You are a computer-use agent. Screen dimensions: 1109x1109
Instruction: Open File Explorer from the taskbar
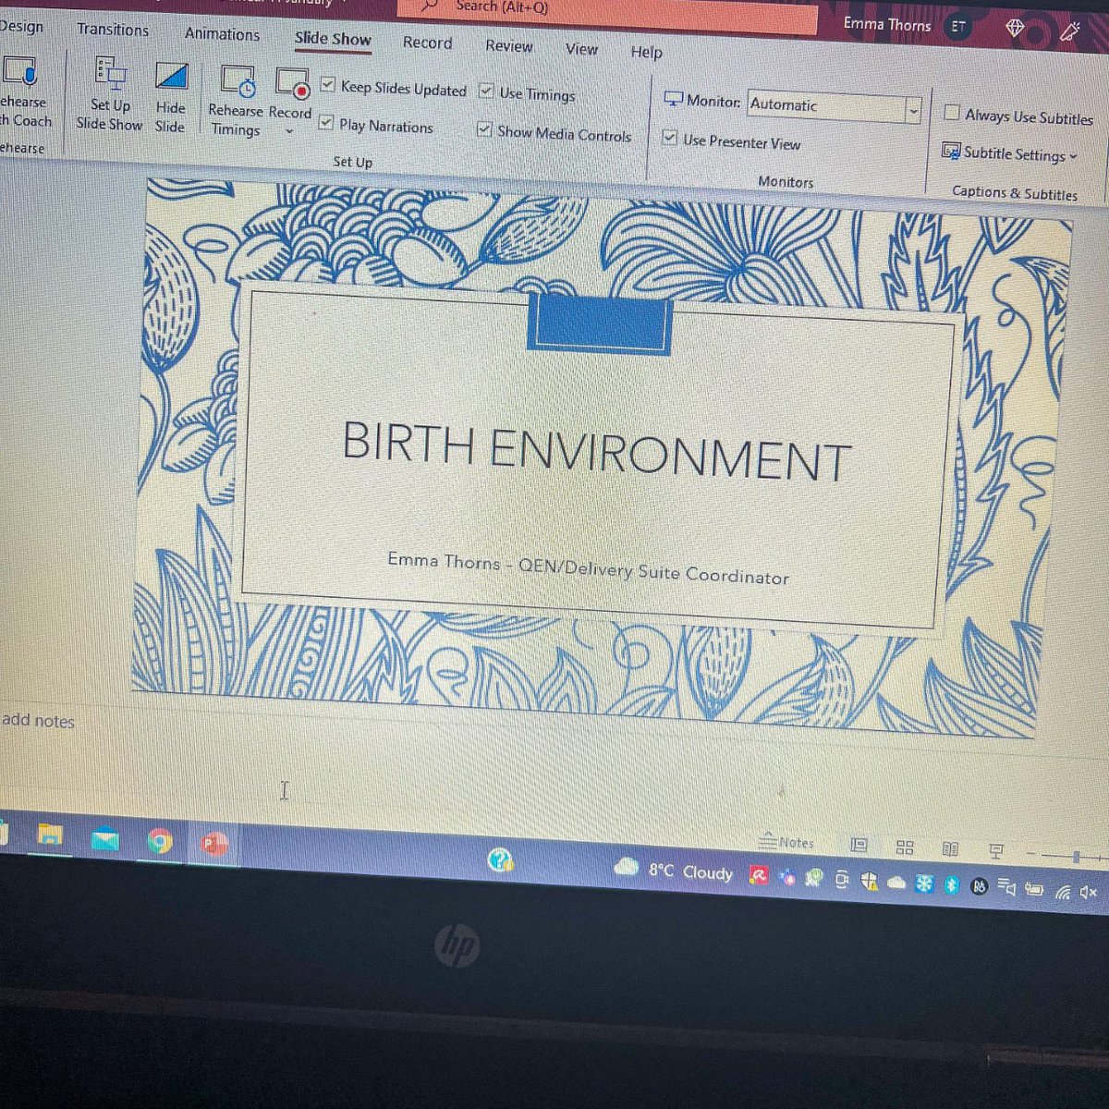pyautogui.click(x=49, y=835)
